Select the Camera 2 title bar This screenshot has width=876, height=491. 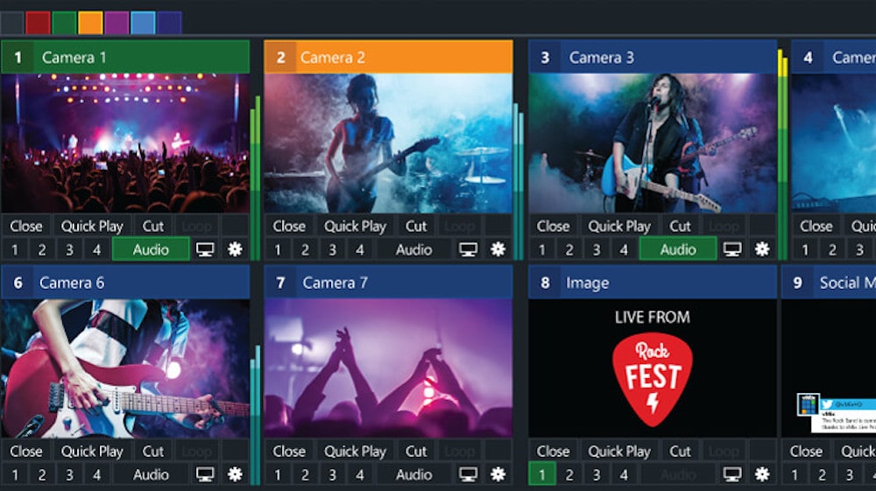[388, 58]
